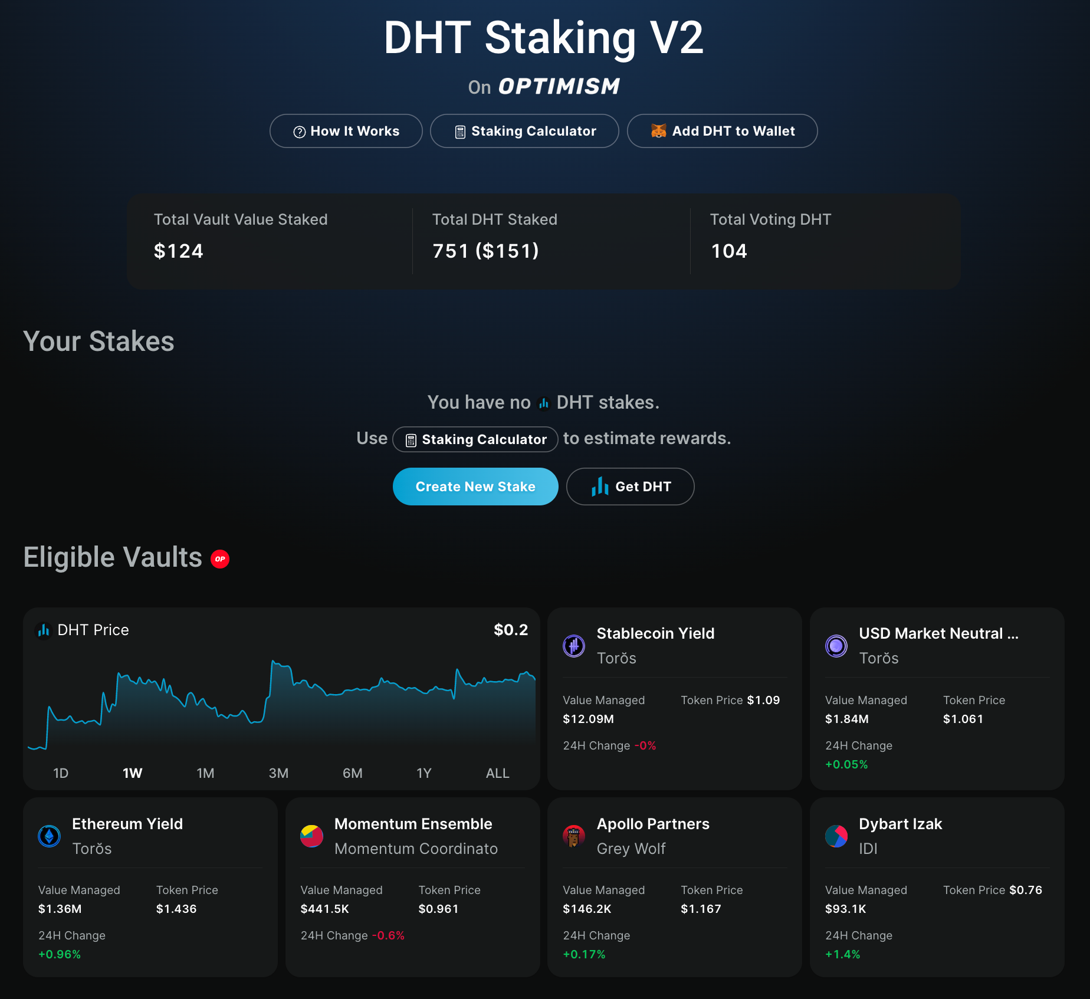Click the +0.05% 24H change
Screen dimensions: 1090x999
(846, 764)
